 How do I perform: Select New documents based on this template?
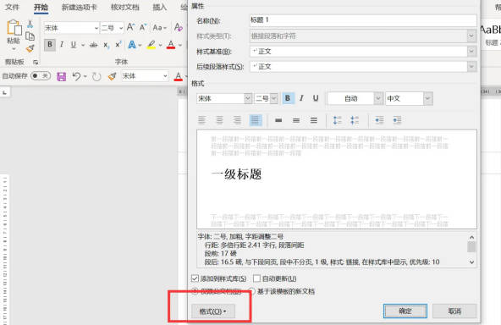[252, 291]
